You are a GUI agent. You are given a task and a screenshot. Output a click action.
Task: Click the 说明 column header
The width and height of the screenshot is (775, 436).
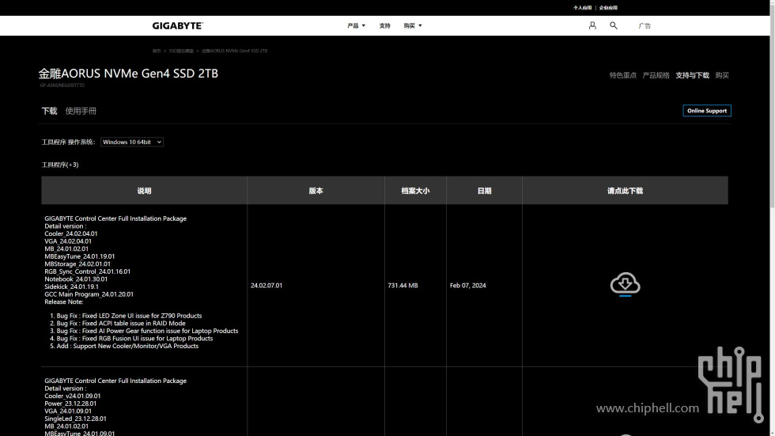(x=144, y=191)
